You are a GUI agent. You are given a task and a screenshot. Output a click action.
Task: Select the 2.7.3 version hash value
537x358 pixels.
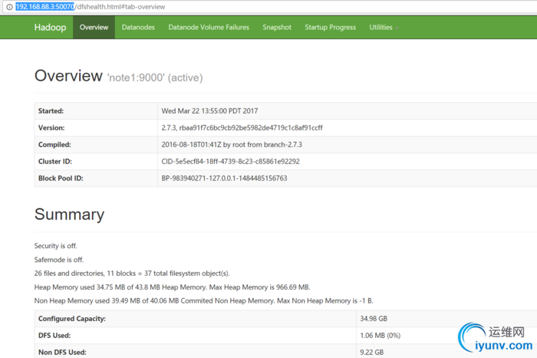point(242,128)
